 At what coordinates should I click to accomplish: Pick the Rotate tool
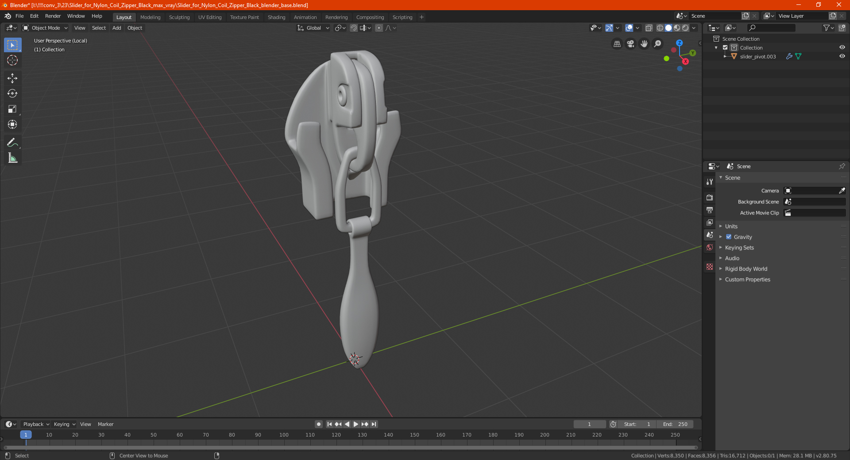click(12, 93)
